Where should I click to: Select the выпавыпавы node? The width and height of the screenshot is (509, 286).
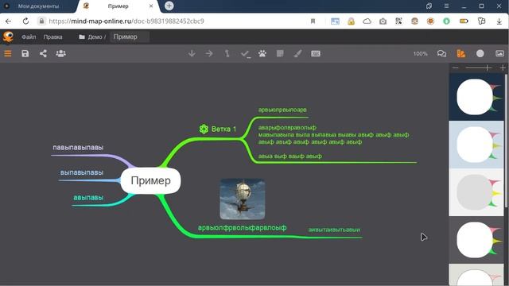point(82,172)
